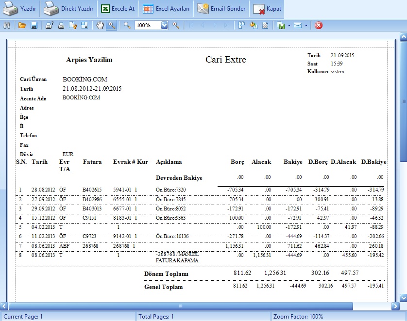The image size is (407, 321).
Task: Save the report using the floppy disk icon
Action: click(34, 25)
